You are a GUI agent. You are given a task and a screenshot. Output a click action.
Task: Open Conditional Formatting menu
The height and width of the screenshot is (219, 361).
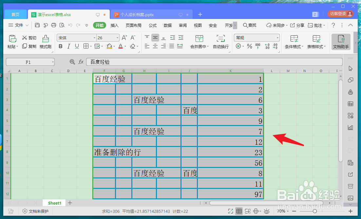tap(294, 42)
